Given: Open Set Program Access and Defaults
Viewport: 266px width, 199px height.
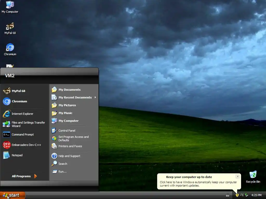Looking at the screenshot, I should [74, 138].
